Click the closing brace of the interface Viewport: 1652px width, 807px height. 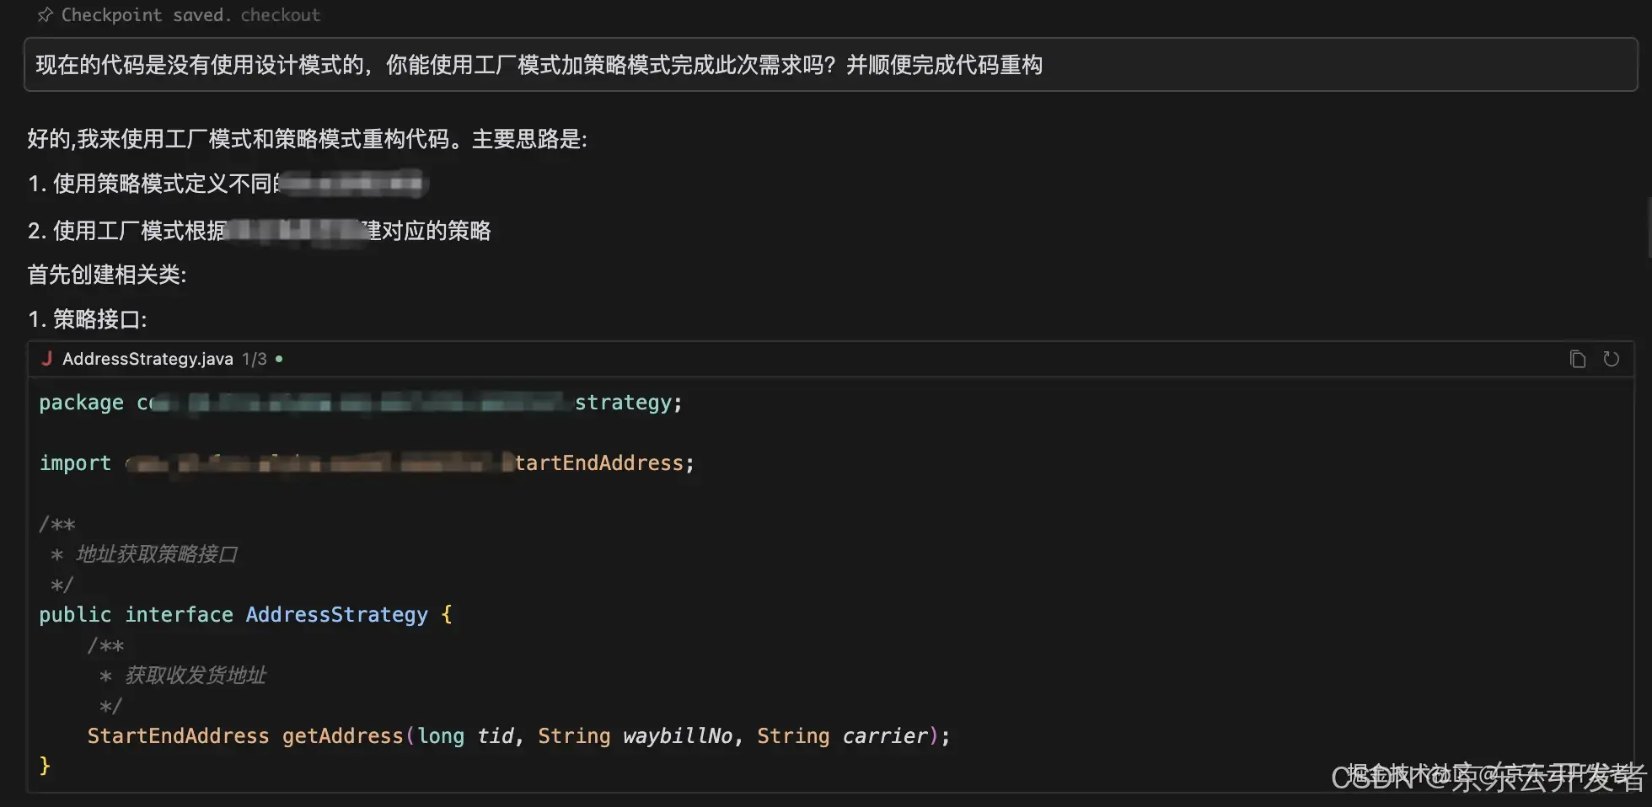click(x=45, y=766)
